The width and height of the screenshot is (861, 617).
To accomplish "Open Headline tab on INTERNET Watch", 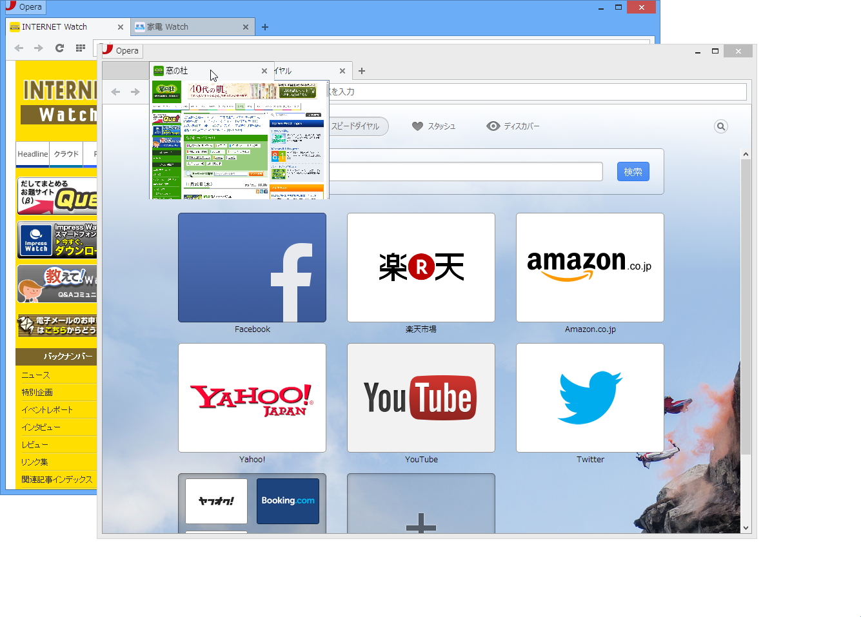I will 33,154.
